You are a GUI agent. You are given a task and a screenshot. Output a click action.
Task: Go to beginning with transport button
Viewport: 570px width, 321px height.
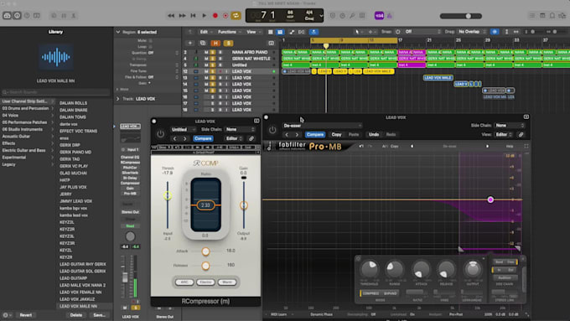click(193, 16)
